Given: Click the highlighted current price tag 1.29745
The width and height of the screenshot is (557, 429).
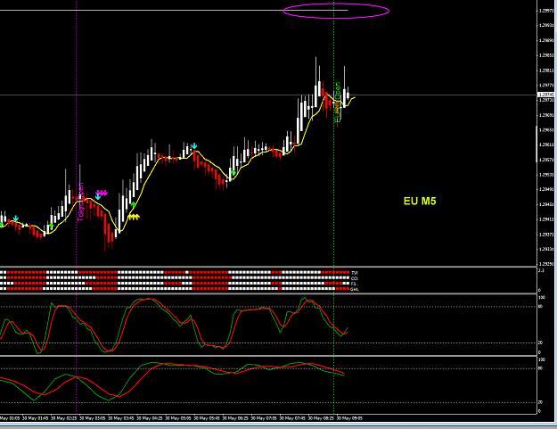Looking at the screenshot, I should pos(545,95).
